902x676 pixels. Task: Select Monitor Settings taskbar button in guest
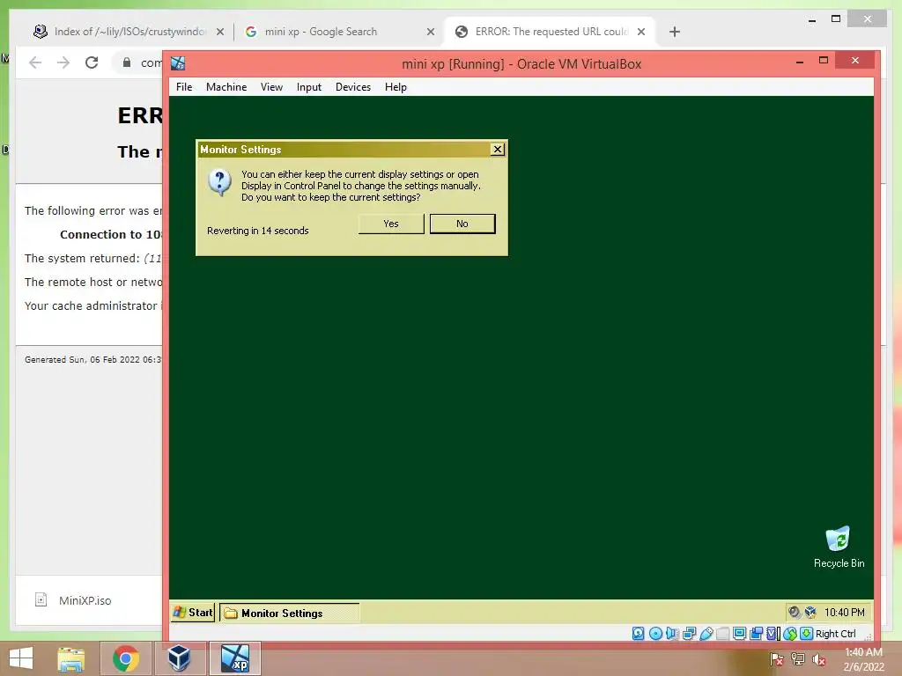(x=290, y=613)
